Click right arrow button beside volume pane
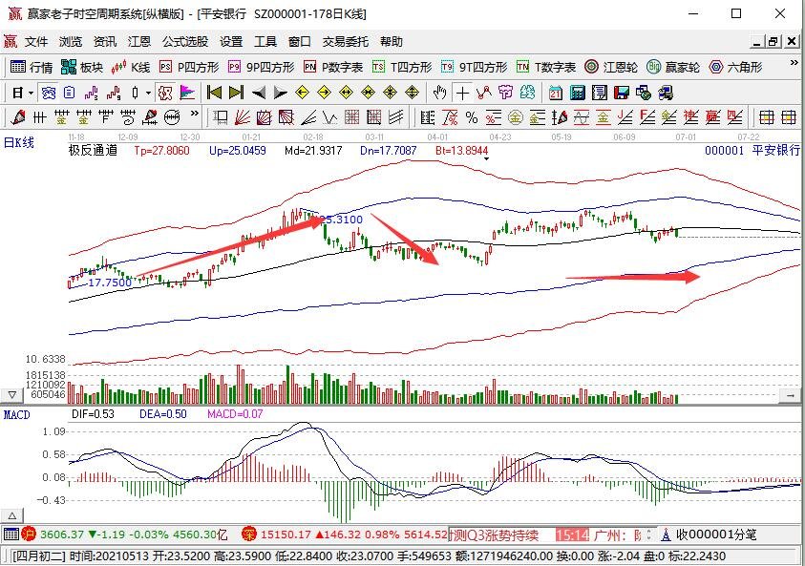805x566 pixels. [x=791, y=395]
